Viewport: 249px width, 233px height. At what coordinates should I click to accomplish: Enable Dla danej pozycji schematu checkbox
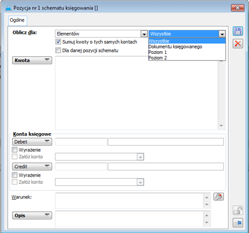point(58,51)
